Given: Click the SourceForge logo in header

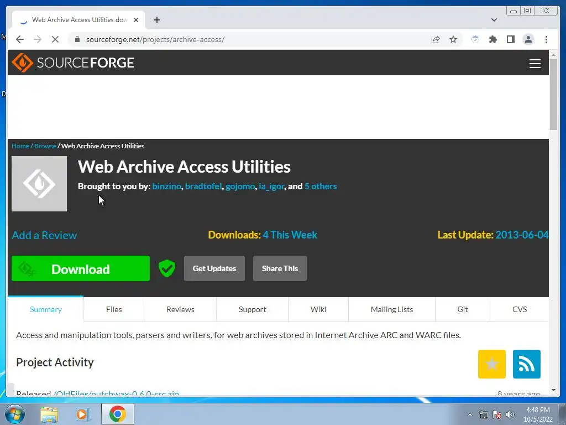Looking at the screenshot, I should pos(73,63).
